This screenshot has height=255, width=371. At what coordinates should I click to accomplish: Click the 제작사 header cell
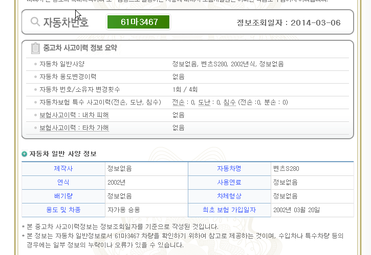(63, 169)
